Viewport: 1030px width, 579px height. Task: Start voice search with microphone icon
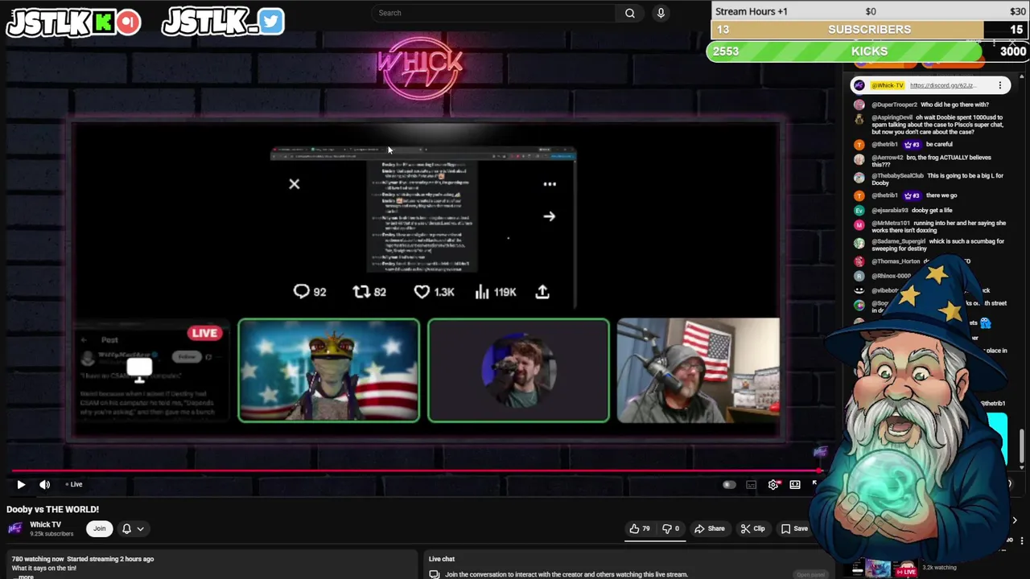(661, 13)
